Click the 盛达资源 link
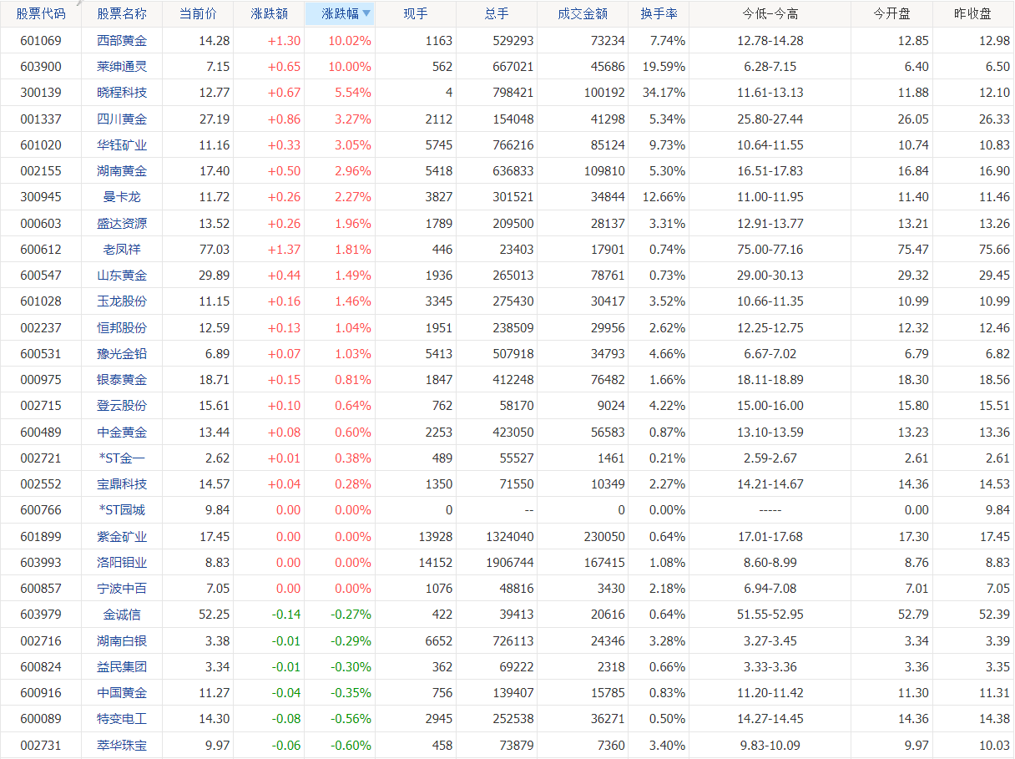 [x=122, y=223]
